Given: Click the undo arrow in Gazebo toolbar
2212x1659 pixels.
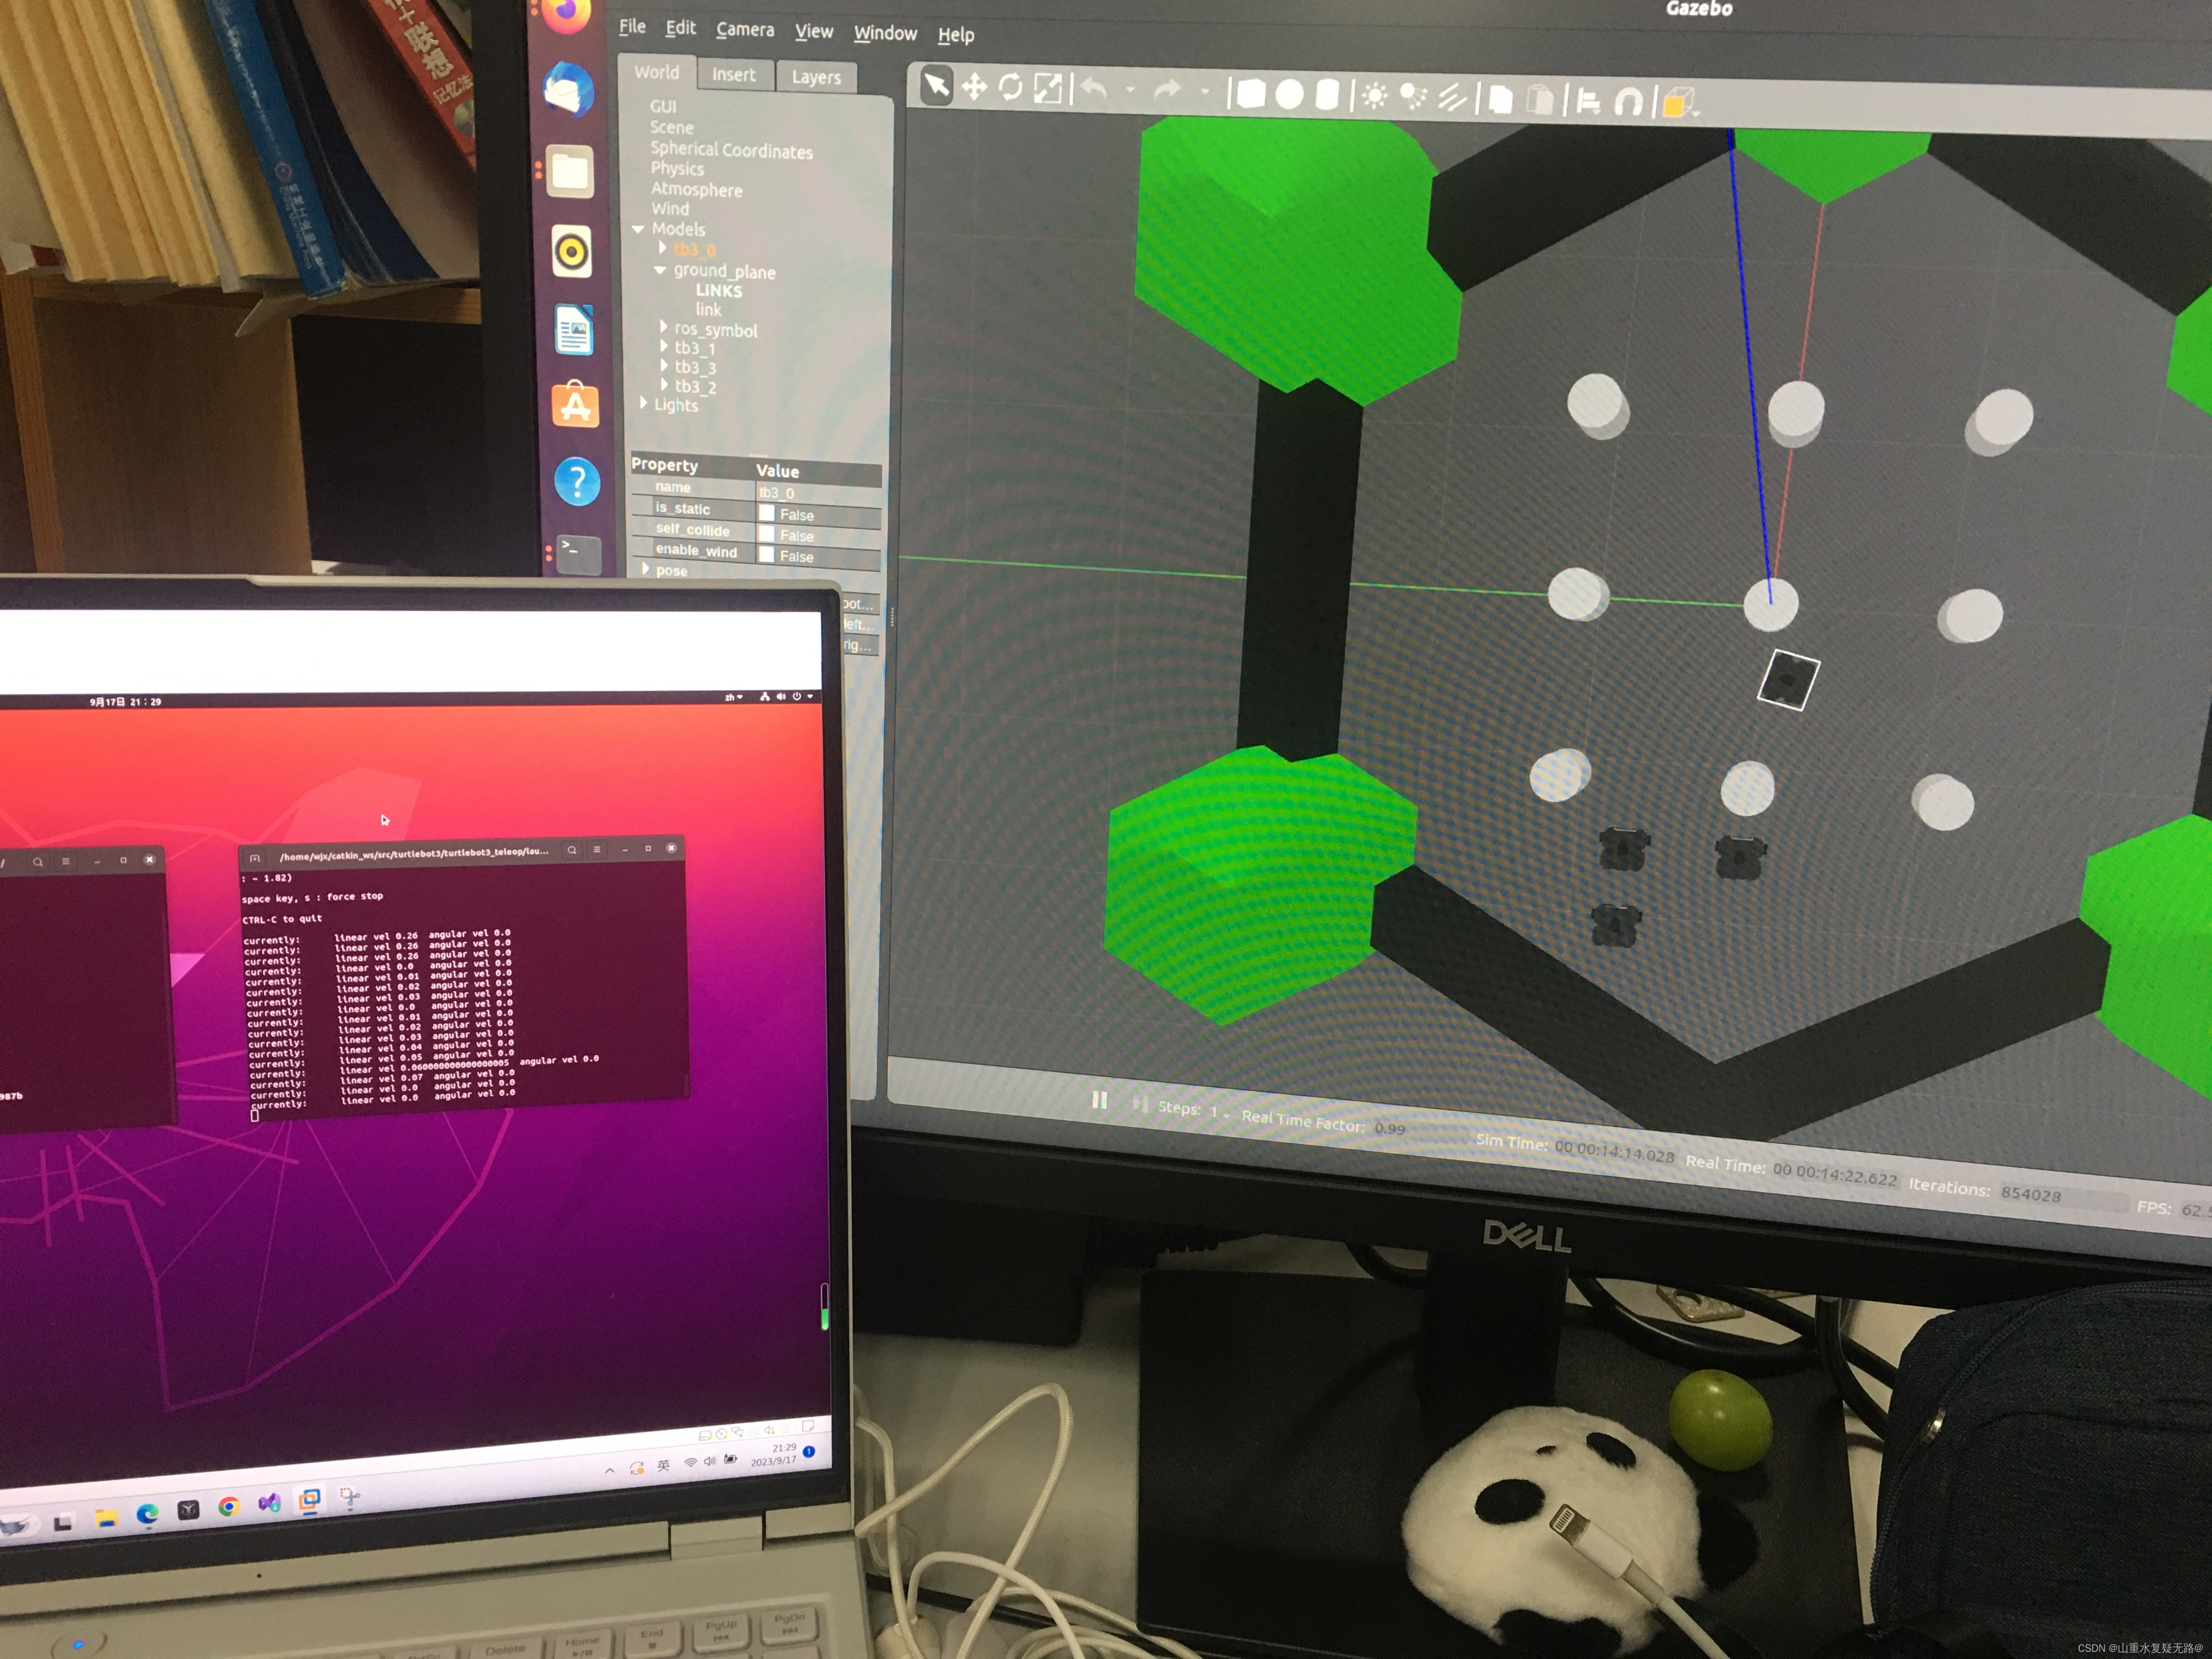Looking at the screenshot, I should 1094,90.
